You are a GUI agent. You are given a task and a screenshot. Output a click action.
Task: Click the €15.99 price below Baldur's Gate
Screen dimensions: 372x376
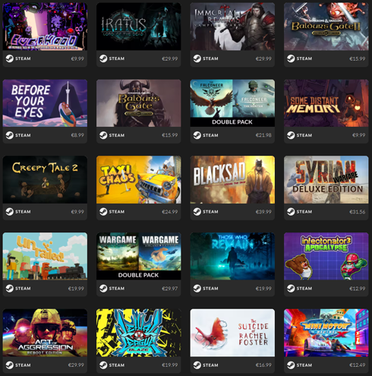[170, 135]
